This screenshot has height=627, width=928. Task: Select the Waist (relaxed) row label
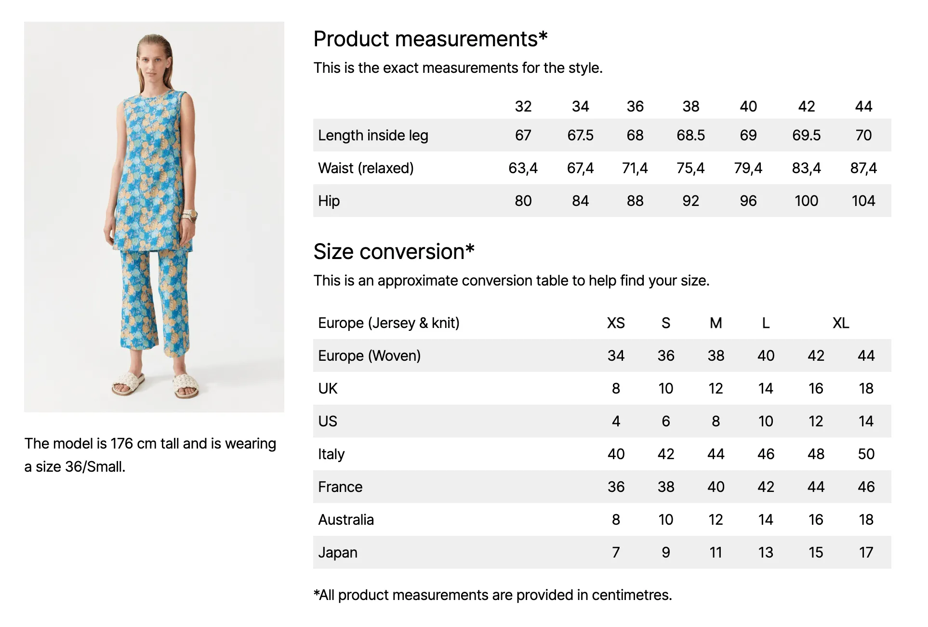(366, 168)
